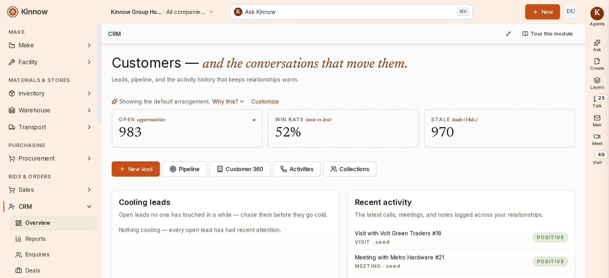609x278 pixels.
Task: Open the Ask agent icon
Action: click(x=597, y=45)
